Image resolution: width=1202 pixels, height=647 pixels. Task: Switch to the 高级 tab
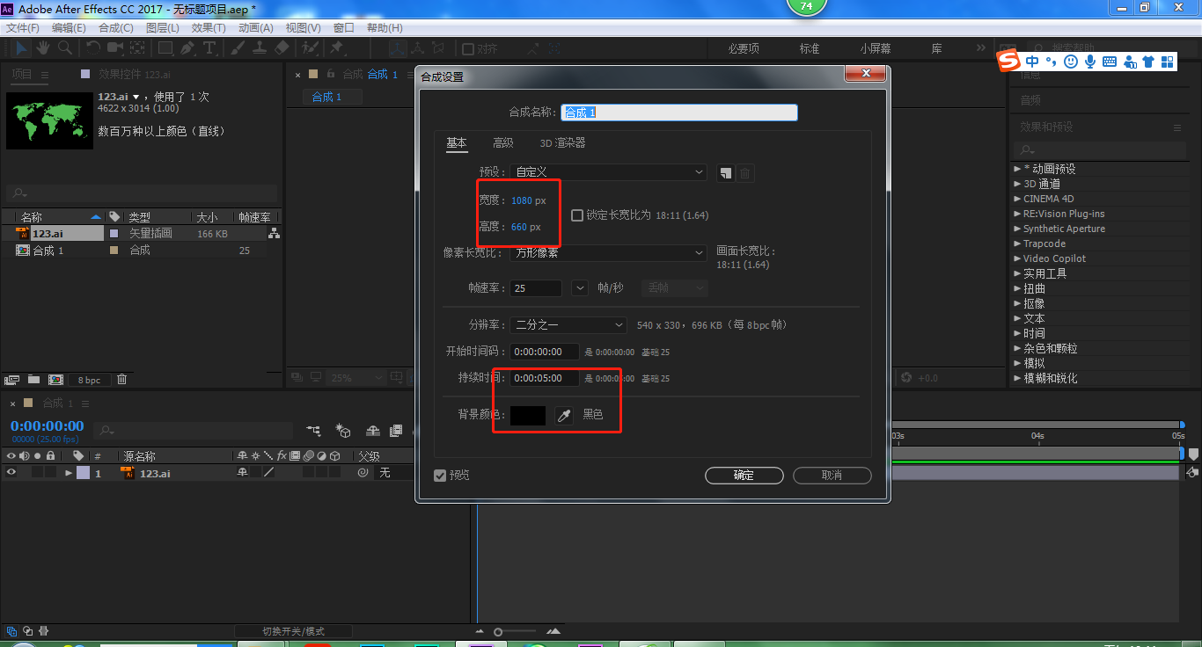503,142
